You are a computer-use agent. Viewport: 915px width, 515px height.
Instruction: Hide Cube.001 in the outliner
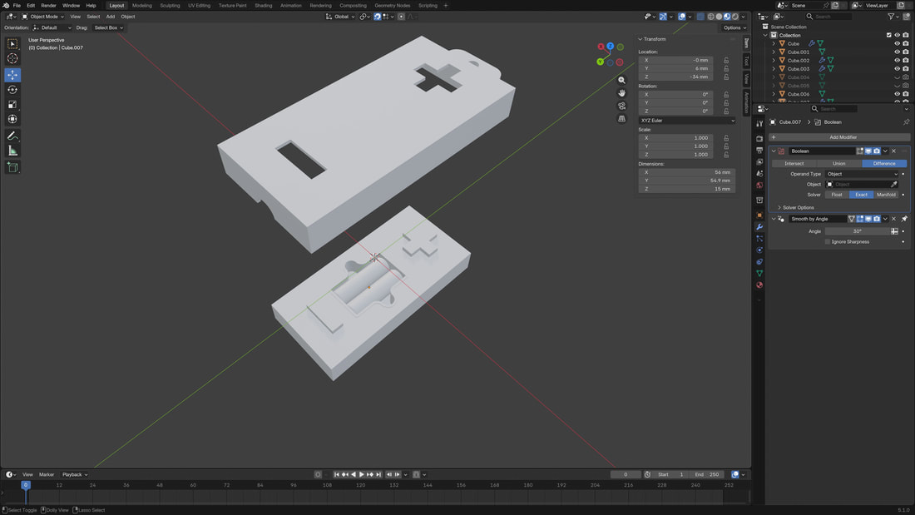click(x=897, y=52)
